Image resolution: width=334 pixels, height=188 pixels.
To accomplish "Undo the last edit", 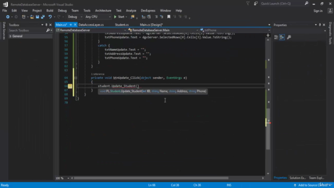I will [x=50, y=17].
